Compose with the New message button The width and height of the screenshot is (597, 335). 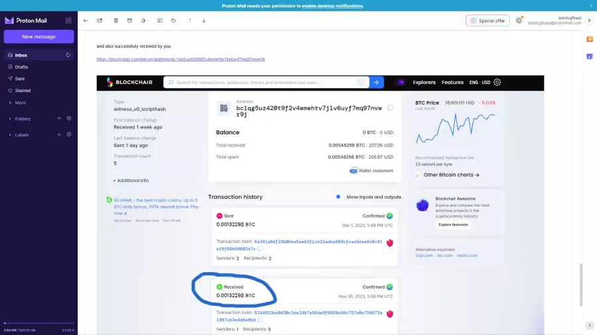pyautogui.click(x=39, y=36)
